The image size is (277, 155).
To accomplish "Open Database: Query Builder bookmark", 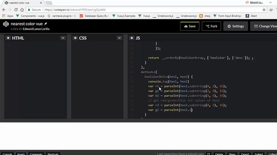I will click(94, 16).
